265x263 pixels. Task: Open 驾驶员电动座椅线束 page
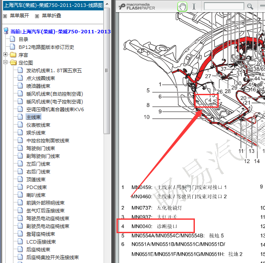48,218
